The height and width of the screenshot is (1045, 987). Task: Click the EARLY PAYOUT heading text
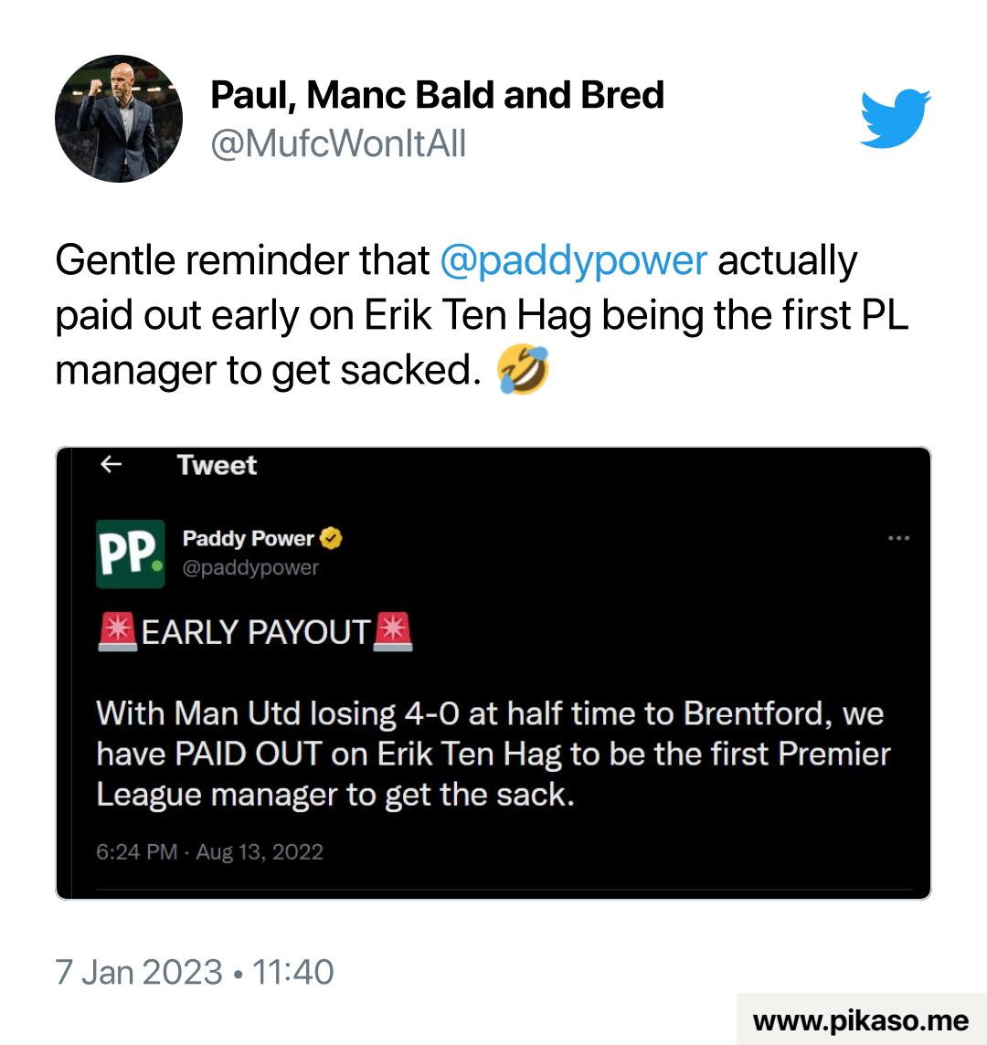tap(255, 632)
